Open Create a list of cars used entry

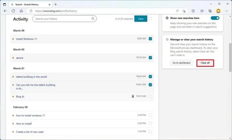point(30,132)
